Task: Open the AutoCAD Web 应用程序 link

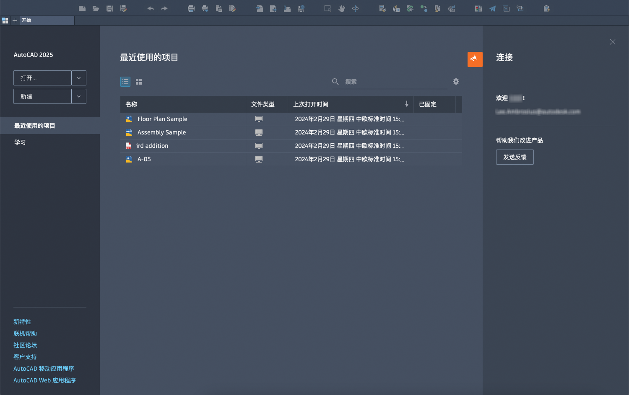Action: coord(44,380)
